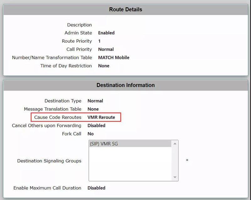This screenshot has height=200, width=251.
Task: Click the Route Priority value 1
Action: pyautogui.click(x=99, y=41)
